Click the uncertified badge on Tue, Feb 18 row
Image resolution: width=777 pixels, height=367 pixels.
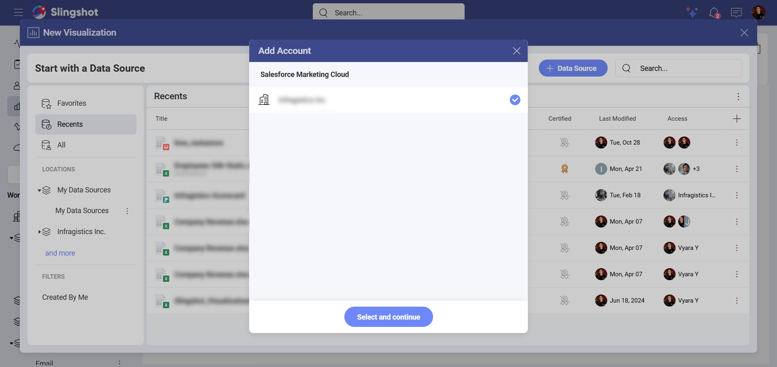[564, 195]
